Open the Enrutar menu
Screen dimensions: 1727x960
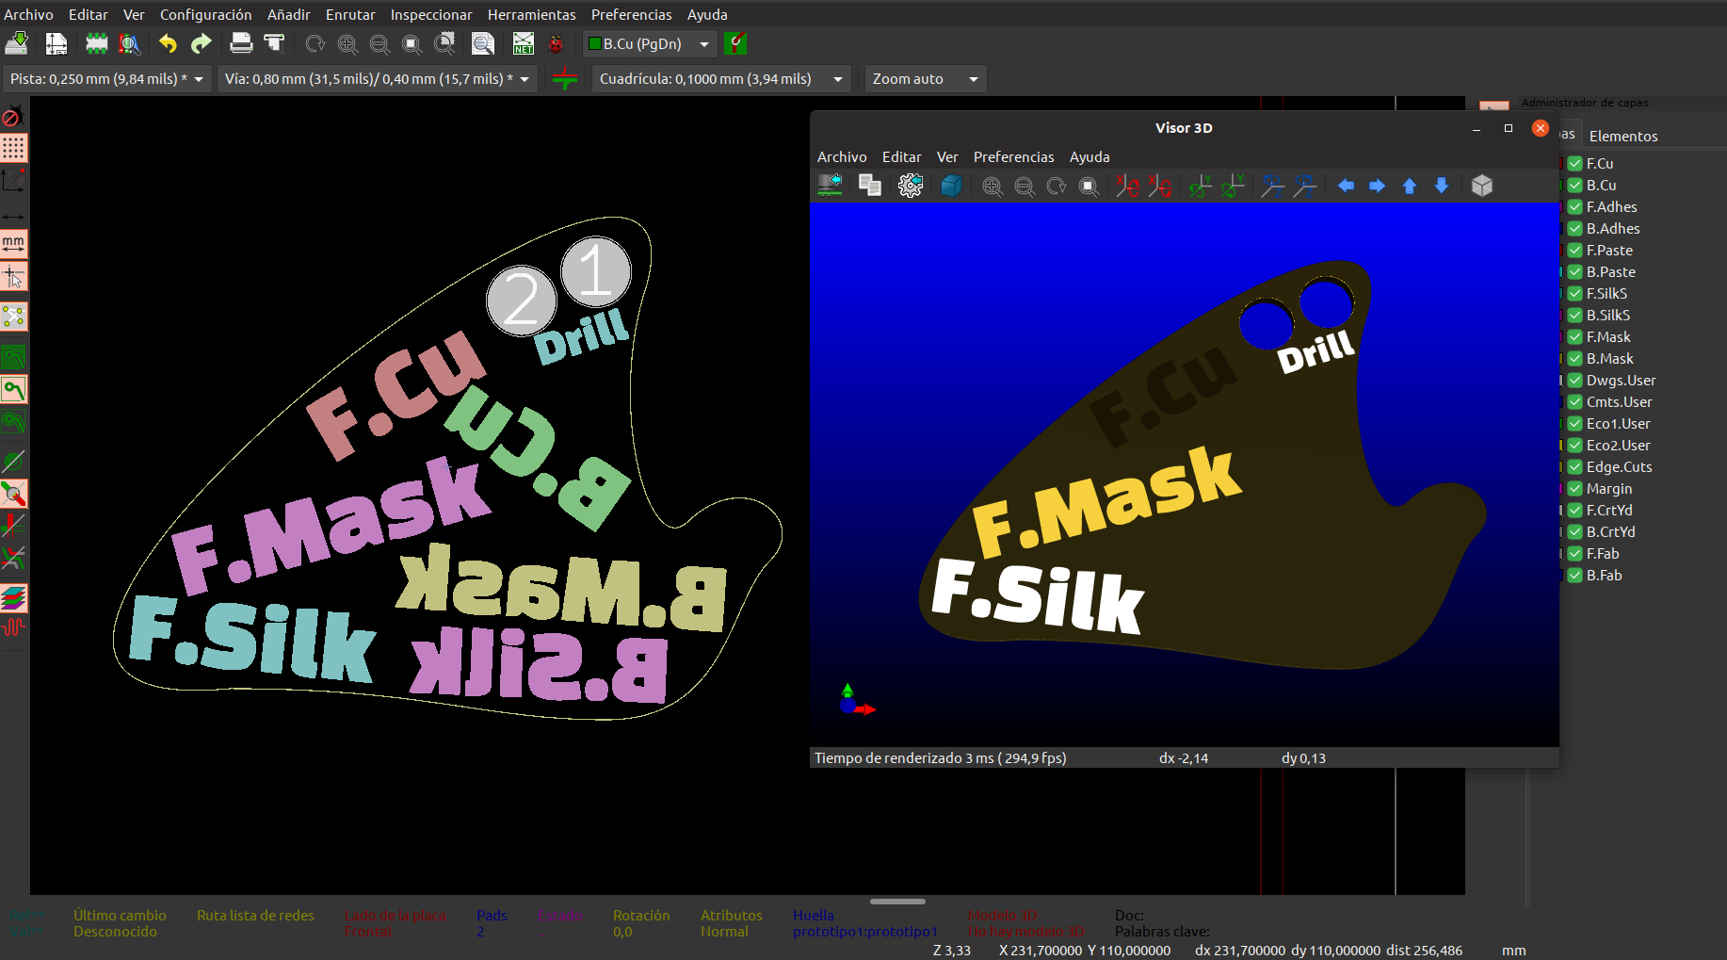click(350, 14)
